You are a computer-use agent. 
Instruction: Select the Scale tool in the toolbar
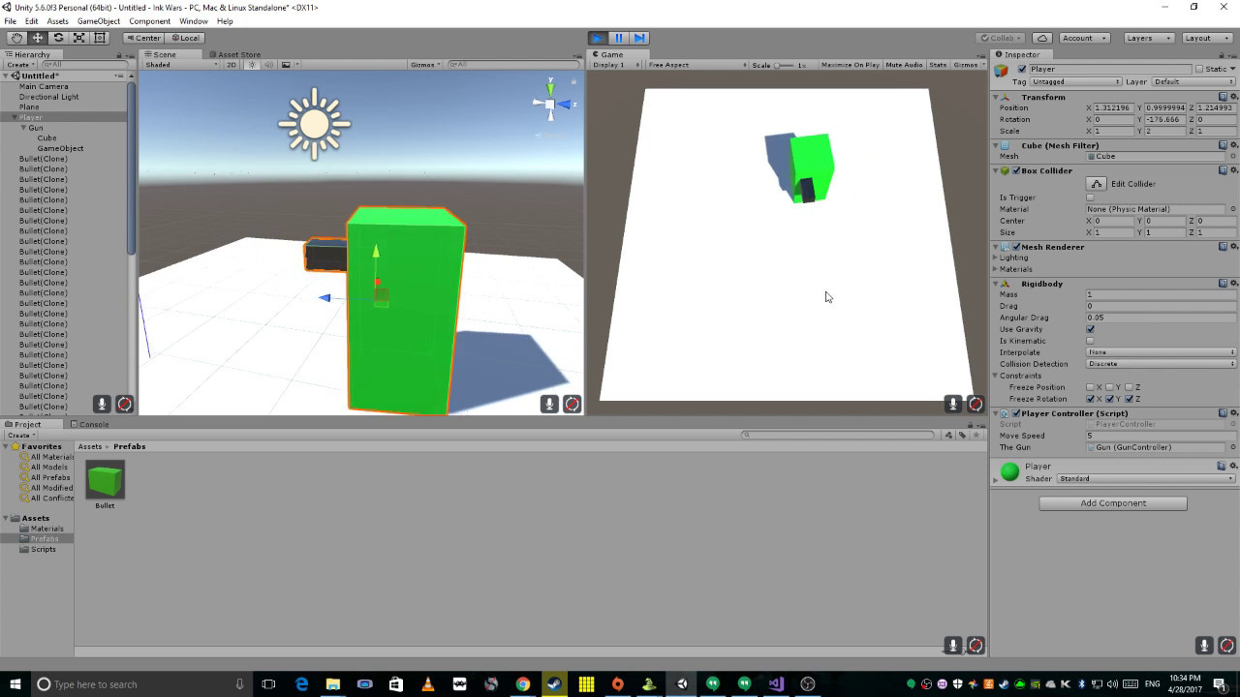pyautogui.click(x=78, y=38)
